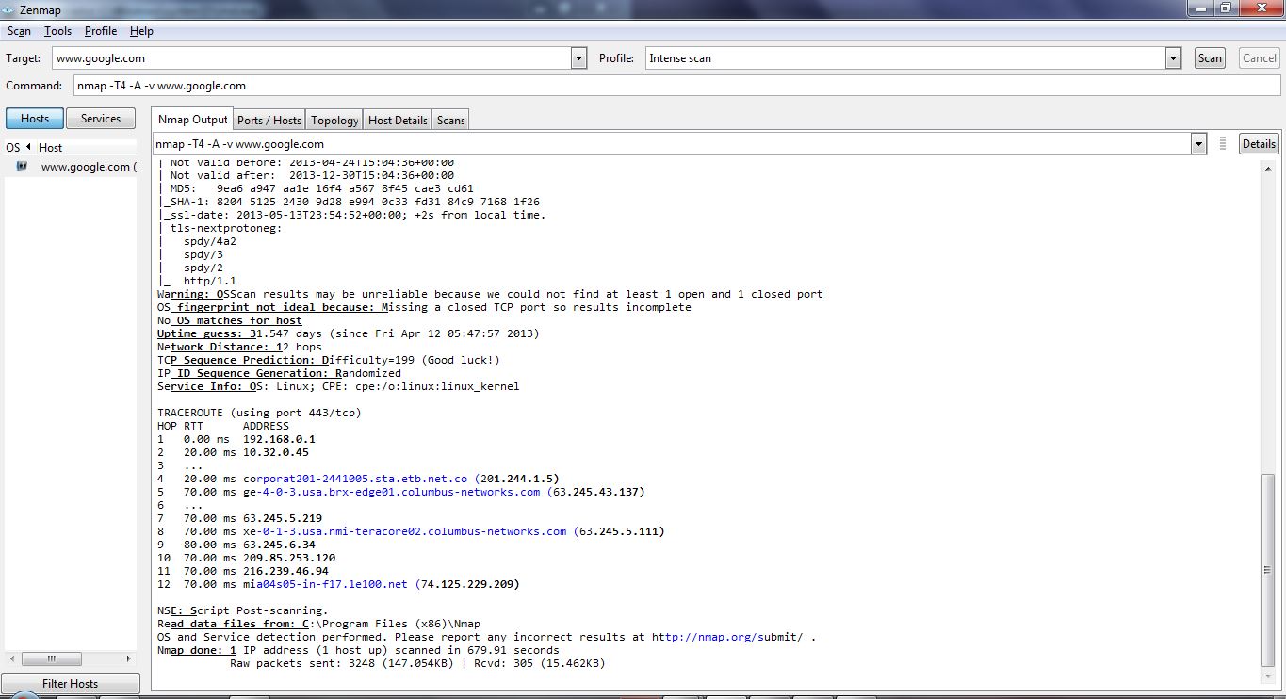Open the Tools menu
This screenshot has width=1286, height=699.
click(57, 31)
